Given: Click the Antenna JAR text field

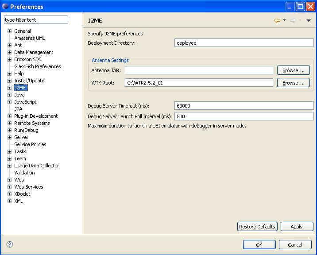Looking at the screenshot, I should click(x=199, y=70).
